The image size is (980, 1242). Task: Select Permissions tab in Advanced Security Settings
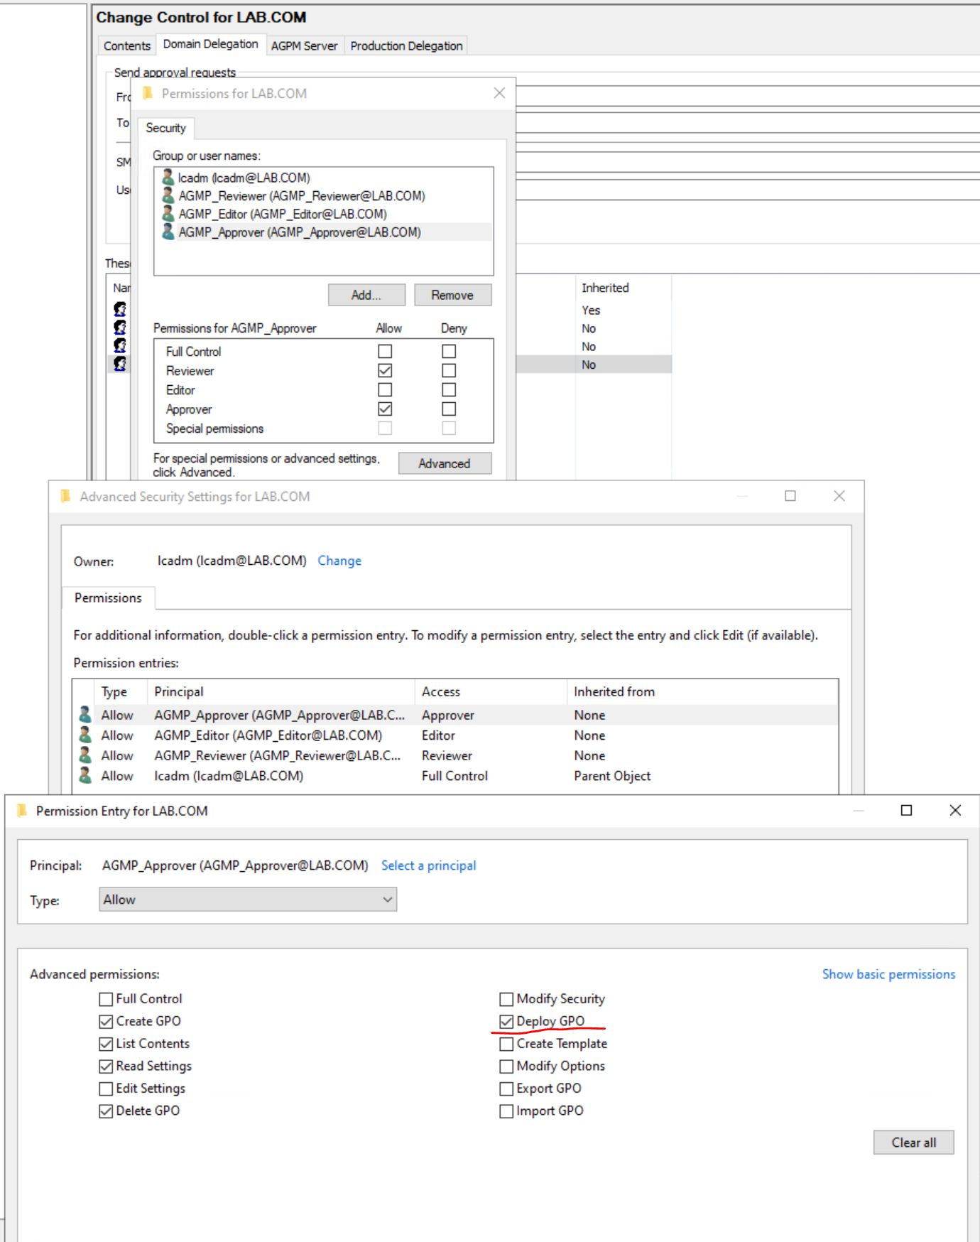pyautogui.click(x=108, y=598)
